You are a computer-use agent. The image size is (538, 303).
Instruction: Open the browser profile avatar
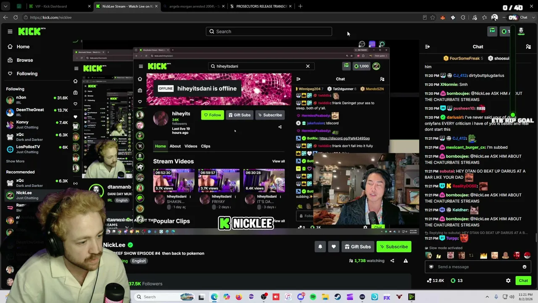pyautogui.click(x=494, y=18)
